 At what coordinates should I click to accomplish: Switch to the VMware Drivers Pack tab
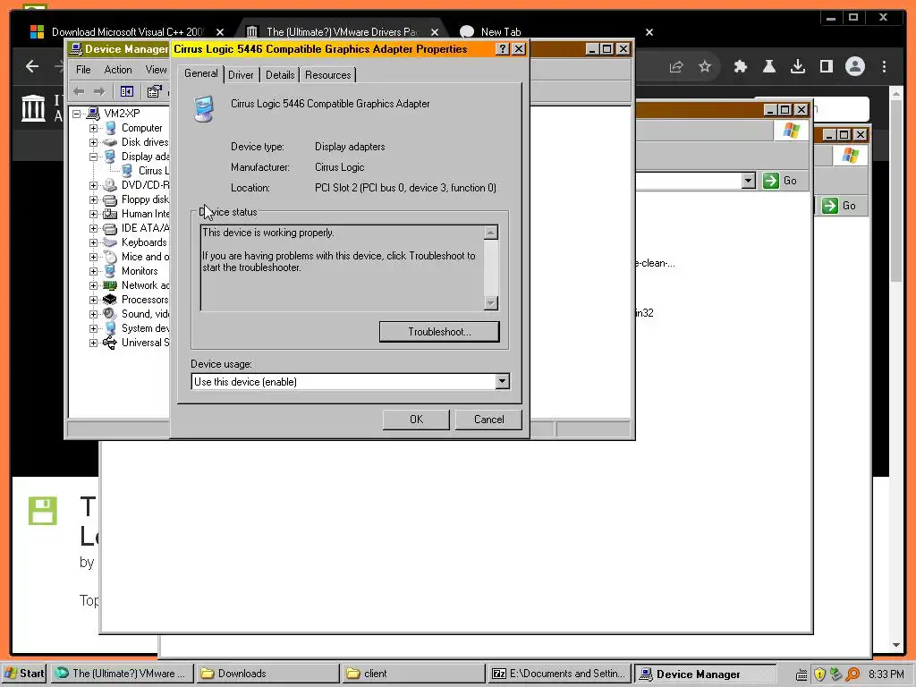[x=342, y=32]
